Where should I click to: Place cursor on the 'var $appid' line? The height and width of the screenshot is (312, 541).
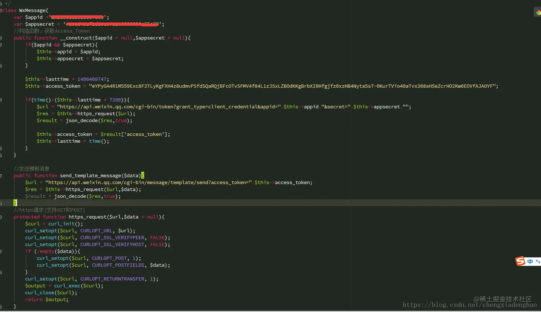point(61,17)
